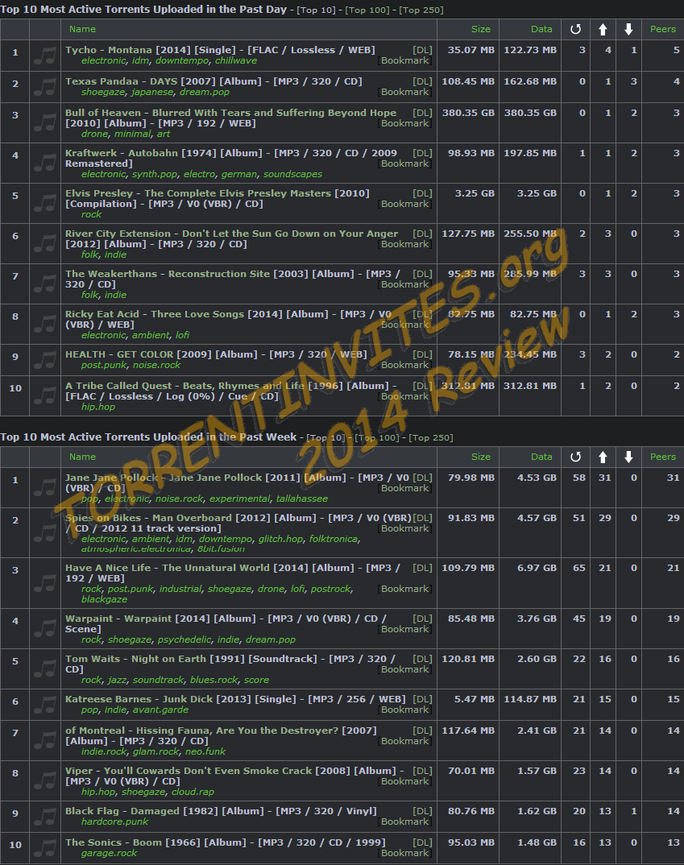
Task: Click the 'glitch.hop' tag
Action: 281,539
